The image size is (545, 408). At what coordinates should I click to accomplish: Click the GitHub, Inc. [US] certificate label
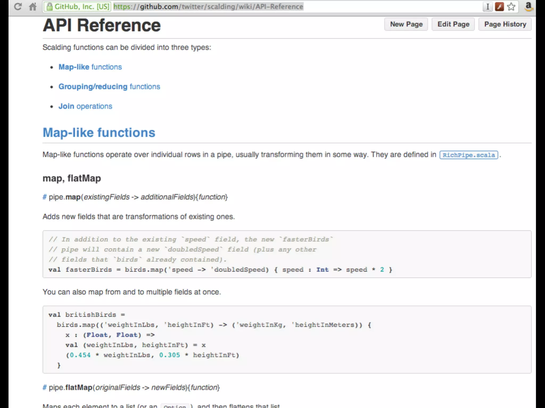(x=82, y=7)
